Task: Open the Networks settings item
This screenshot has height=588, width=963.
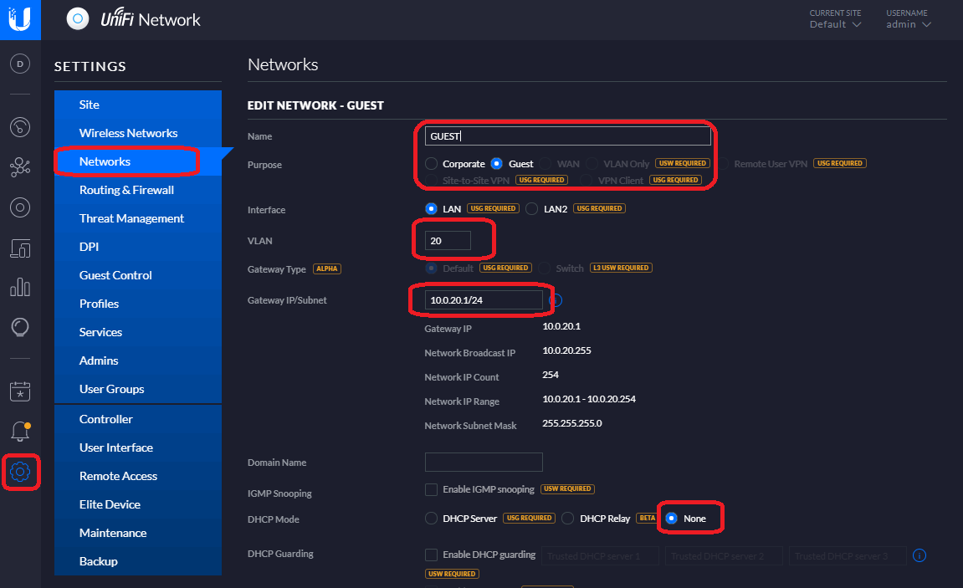Action: pyautogui.click(x=137, y=161)
